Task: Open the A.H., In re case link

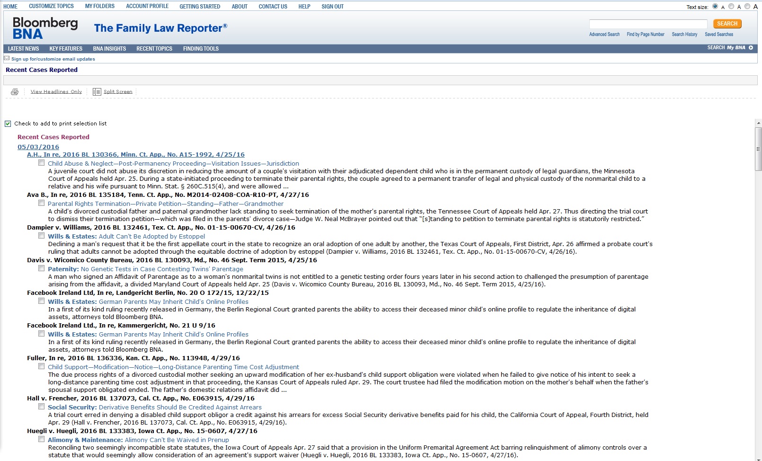Action: coord(136,155)
